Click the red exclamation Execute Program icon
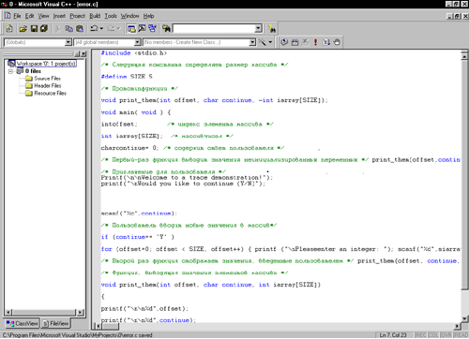Viewport: 469px width, 339px height. tap(315, 42)
